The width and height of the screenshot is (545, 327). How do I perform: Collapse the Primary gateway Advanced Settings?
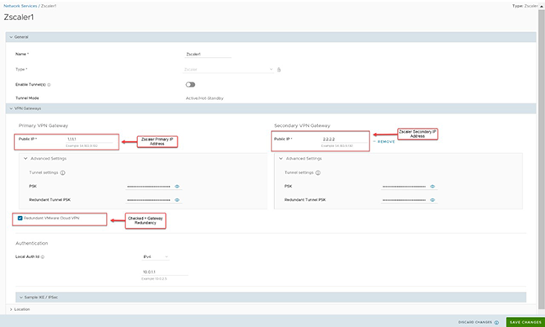[x=26, y=159]
